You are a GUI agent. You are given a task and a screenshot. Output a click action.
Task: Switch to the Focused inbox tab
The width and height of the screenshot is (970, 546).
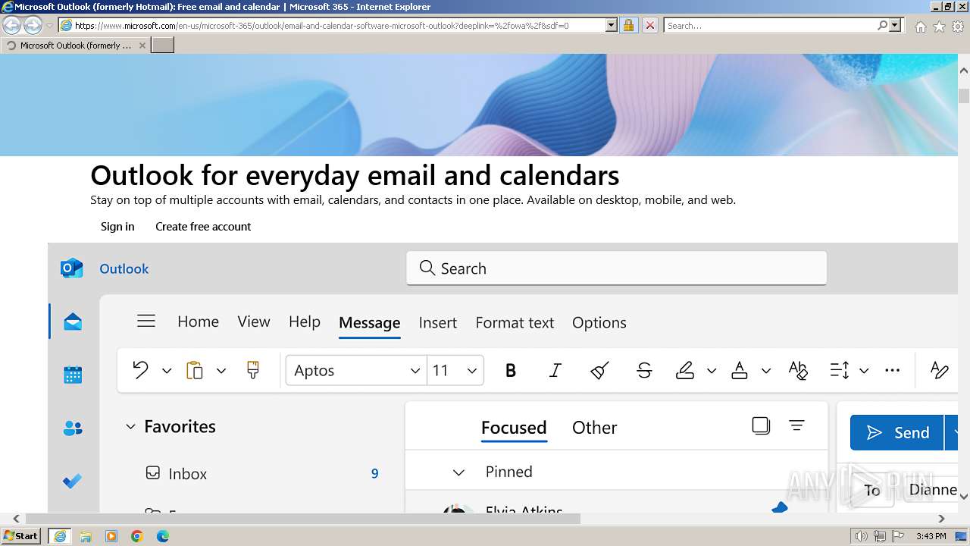pos(514,428)
